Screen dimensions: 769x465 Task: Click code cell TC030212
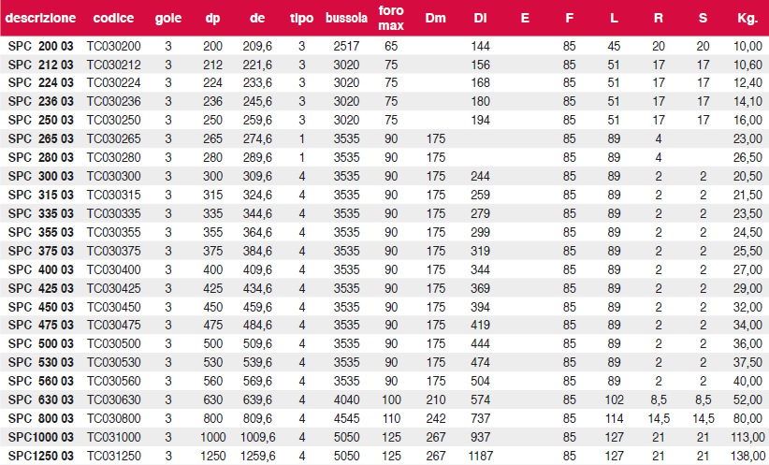(x=113, y=65)
